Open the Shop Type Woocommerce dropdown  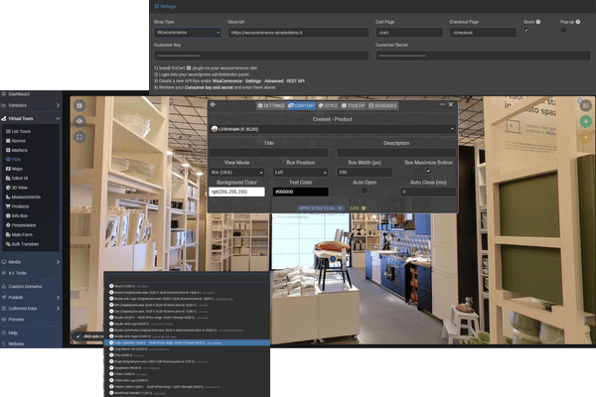click(188, 33)
